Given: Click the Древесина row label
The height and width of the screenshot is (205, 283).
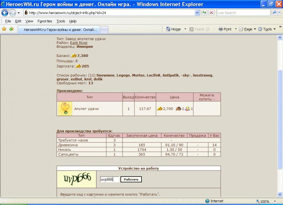Looking at the screenshot, I should click(68, 145).
